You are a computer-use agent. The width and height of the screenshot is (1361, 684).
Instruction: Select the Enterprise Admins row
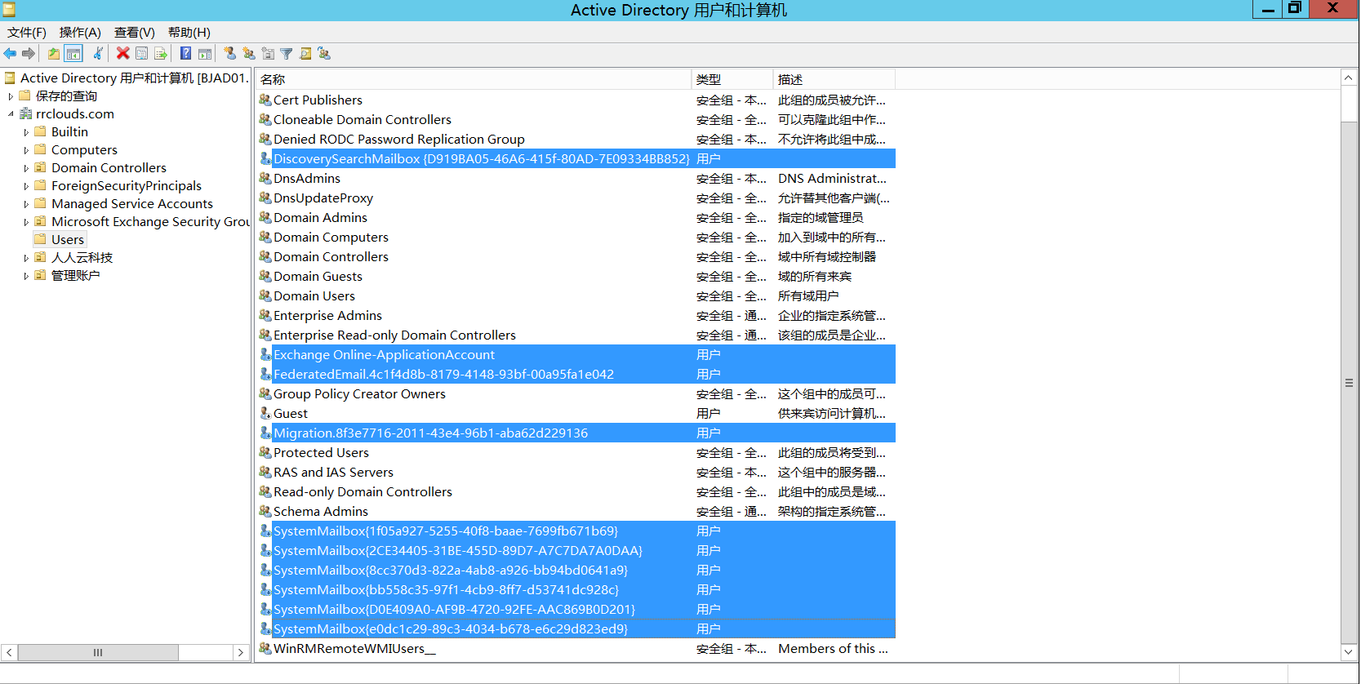tap(576, 315)
